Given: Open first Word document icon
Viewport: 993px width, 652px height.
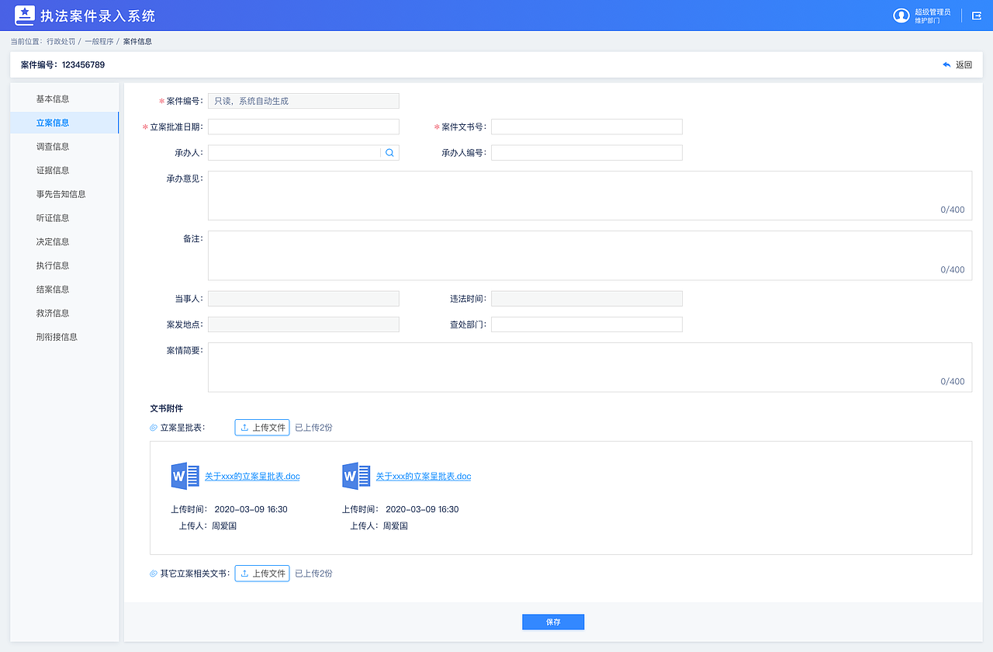Looking at the screenshot, I should pyautogui.click(x=185, y=476).
